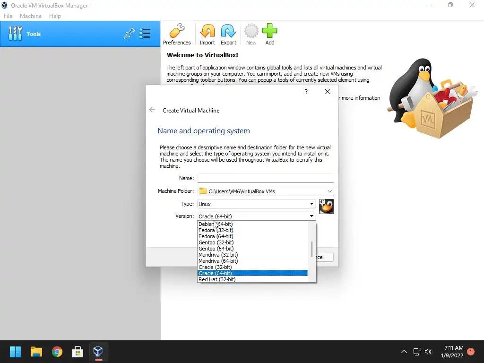Click the green Add machine icon

270,34
